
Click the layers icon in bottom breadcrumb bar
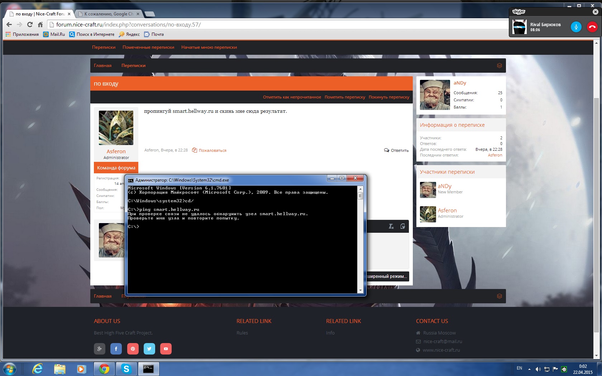tap(499, 296)
